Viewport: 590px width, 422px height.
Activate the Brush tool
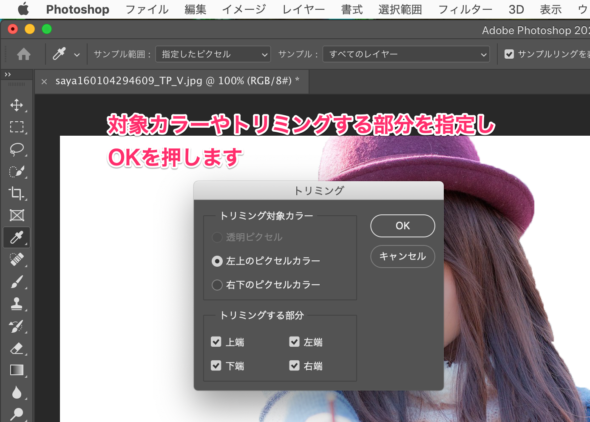coord(17,282)
